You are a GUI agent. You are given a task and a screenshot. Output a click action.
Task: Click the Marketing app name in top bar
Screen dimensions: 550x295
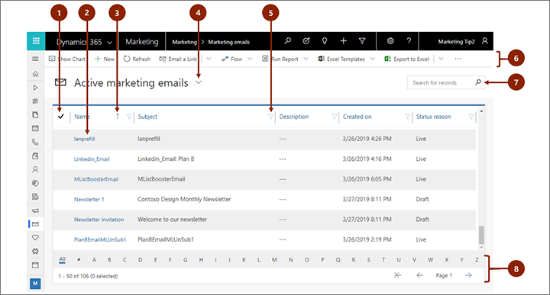(142, 42)
